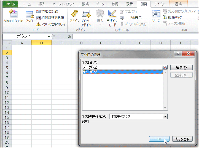Click the collapse-dialog range icon in マクロ名 field
The width and height of the screenshot is (199, 148).
(165, 67)
